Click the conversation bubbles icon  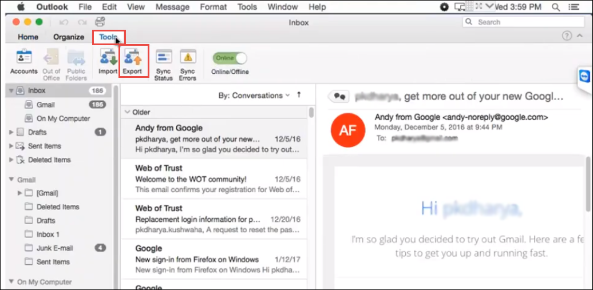tap(339, 97)
